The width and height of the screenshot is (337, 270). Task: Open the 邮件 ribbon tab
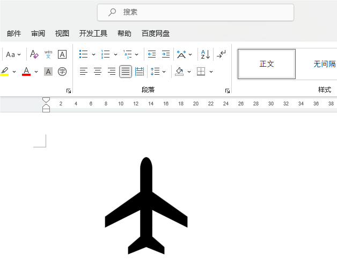click(x=14, y=33)
